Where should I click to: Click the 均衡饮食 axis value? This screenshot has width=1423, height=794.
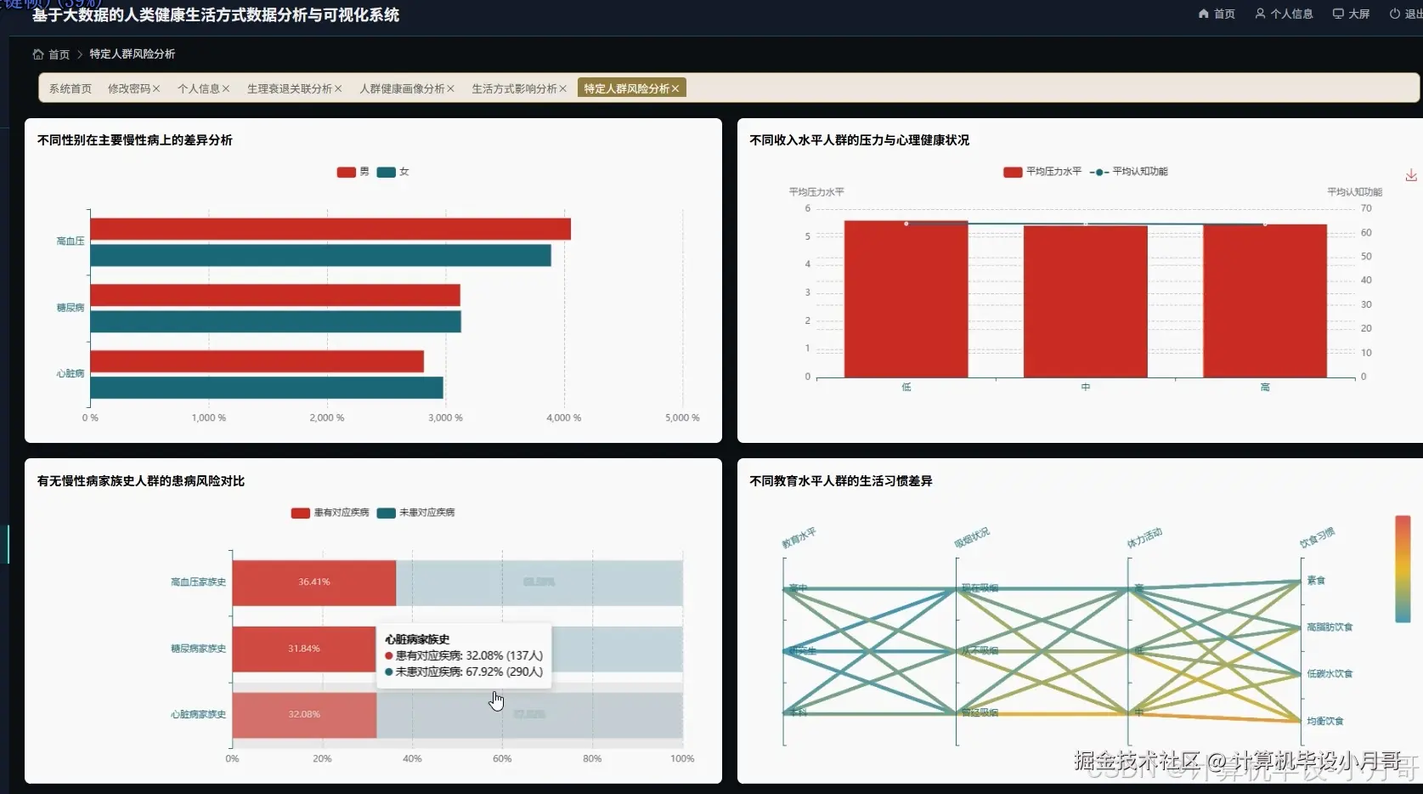pyautogui.click(x=1325, y=722)
